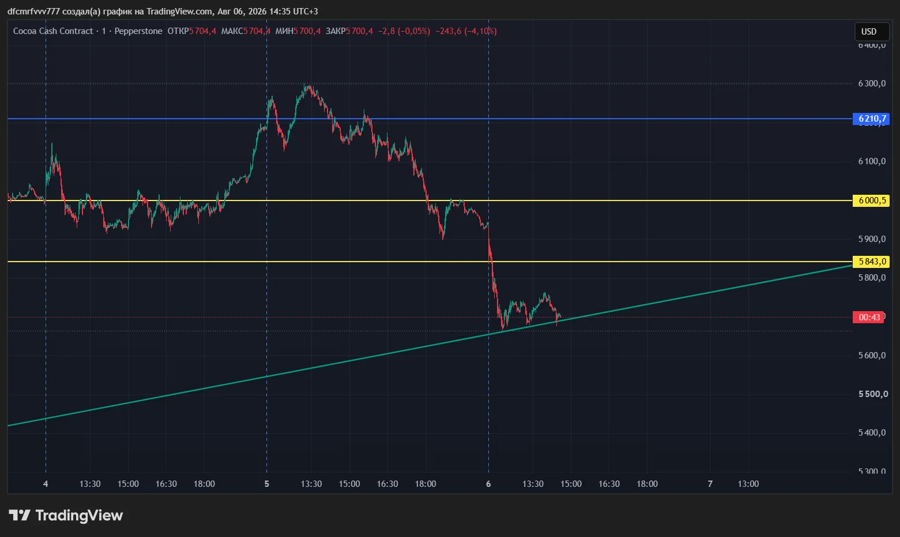Select the yellow 6000,5 price label
Image resolution: width=900 pixels, height=537 pixels.
[871, 201]
